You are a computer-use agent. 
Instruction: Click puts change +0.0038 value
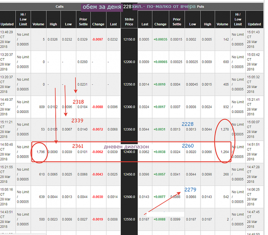159,152
